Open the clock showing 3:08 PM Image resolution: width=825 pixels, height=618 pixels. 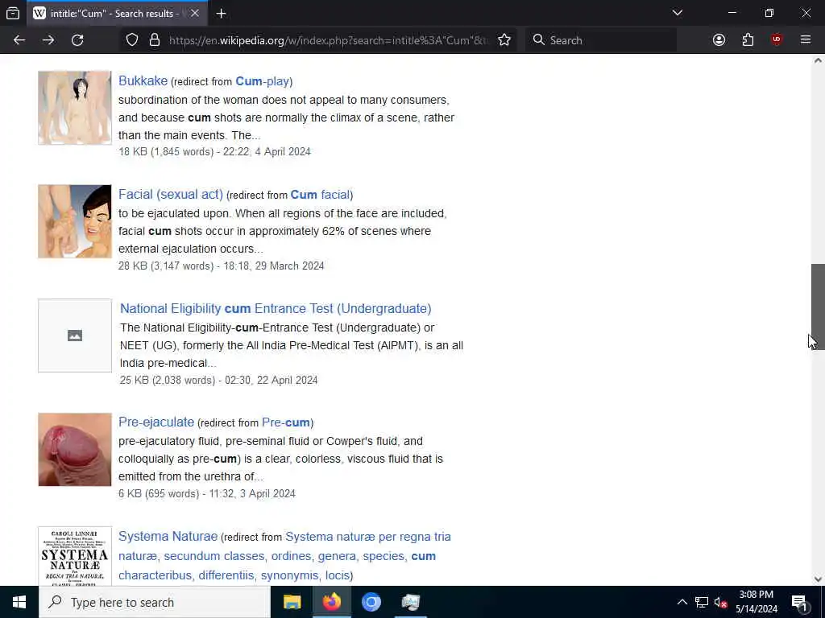pos(756,602)
